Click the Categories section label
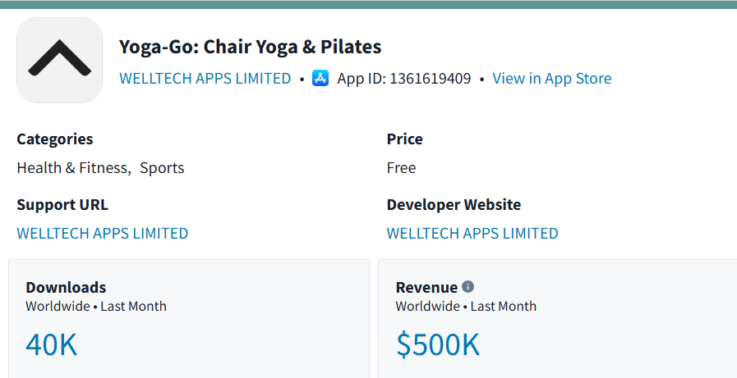Screen dimensions: 737x378 point(55,139)
